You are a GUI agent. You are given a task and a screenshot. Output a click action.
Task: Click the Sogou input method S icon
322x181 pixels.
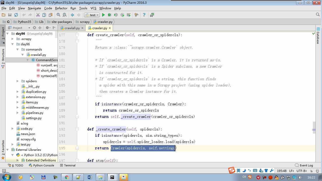(232, 170)
